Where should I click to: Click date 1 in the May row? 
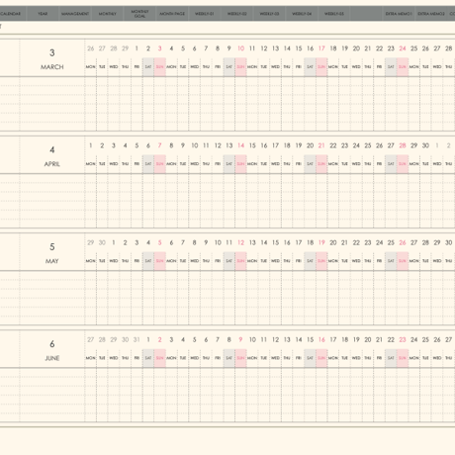pos(114,242)
